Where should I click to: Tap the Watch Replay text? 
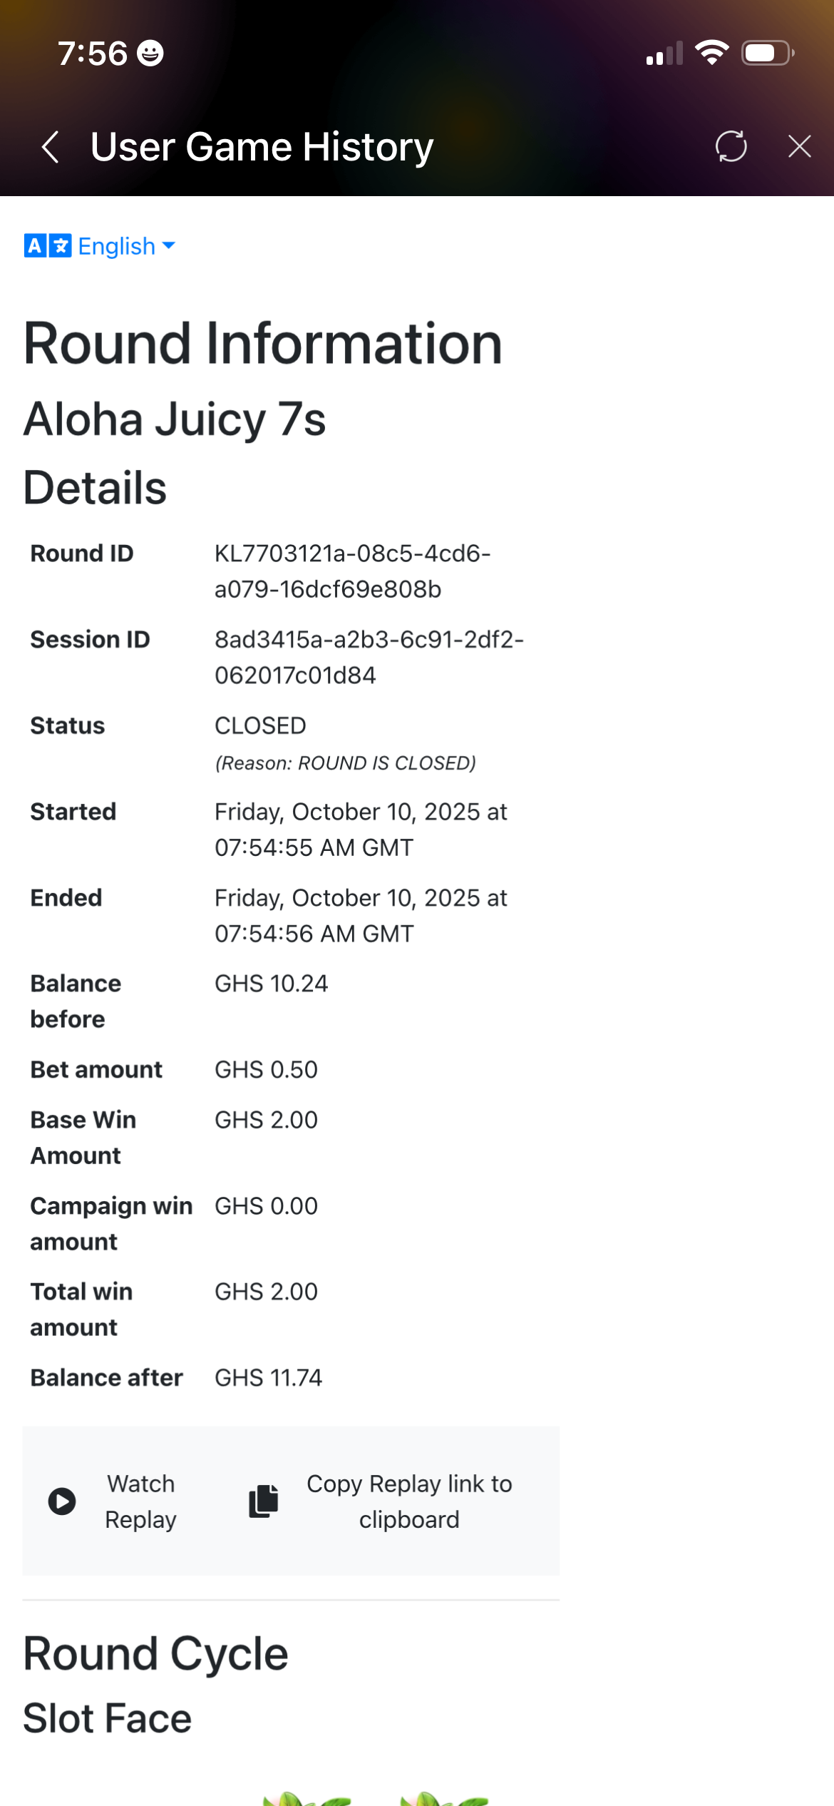140,1501
